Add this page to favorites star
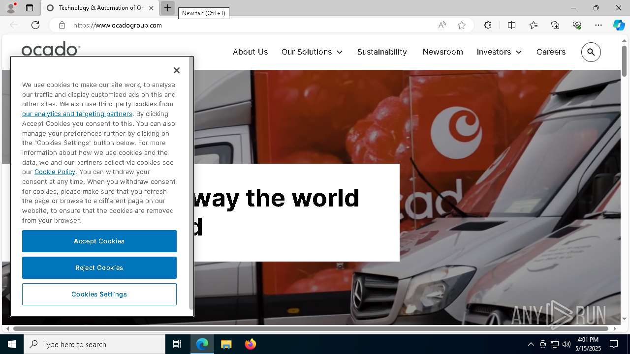Viewport: 630px width, 354px height. [462, 25]
